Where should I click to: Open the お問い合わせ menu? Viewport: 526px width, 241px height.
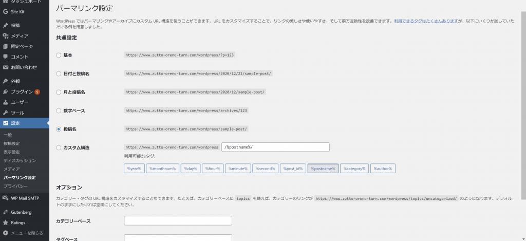pos(25,67)
